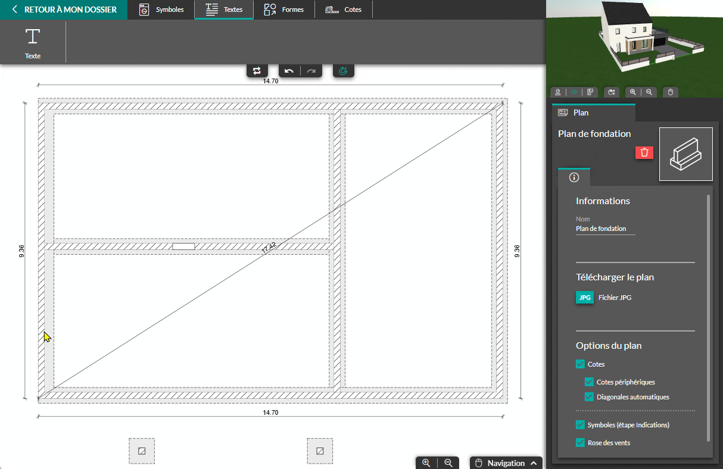Viewport: 723px width, 469px height.
Task: Undo the last action
Action: tap(289, 71)
